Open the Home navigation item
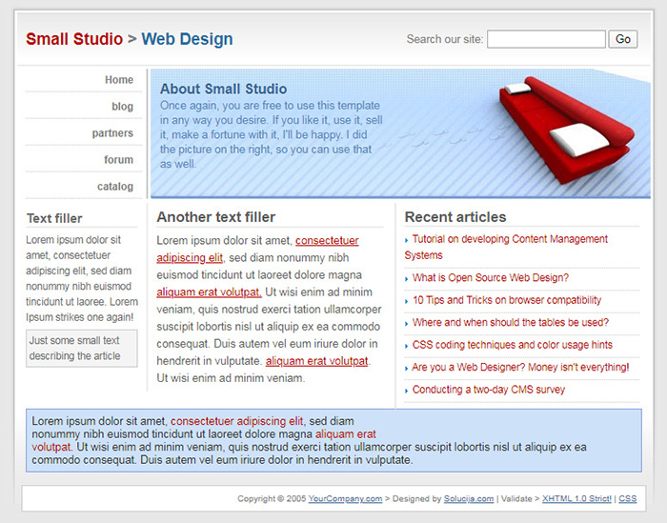 click(x=119, y=79)
